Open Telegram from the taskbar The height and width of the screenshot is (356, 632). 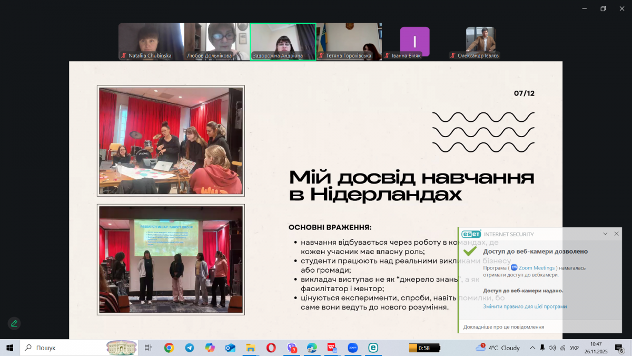[190, 348]
